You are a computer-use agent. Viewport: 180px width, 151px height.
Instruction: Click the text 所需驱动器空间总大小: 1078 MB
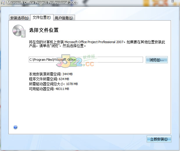click(x=54, y=84)
